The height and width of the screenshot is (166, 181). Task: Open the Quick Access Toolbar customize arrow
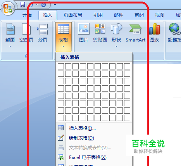coord(55,5)
